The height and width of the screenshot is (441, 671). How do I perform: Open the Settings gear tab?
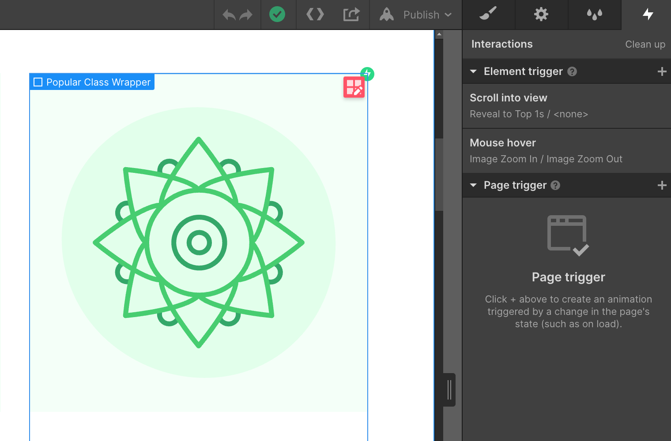[541, 15]
